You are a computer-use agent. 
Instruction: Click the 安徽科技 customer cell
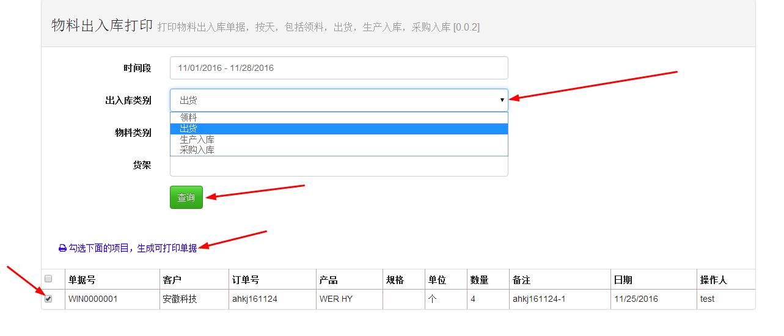tap(180, 299)
